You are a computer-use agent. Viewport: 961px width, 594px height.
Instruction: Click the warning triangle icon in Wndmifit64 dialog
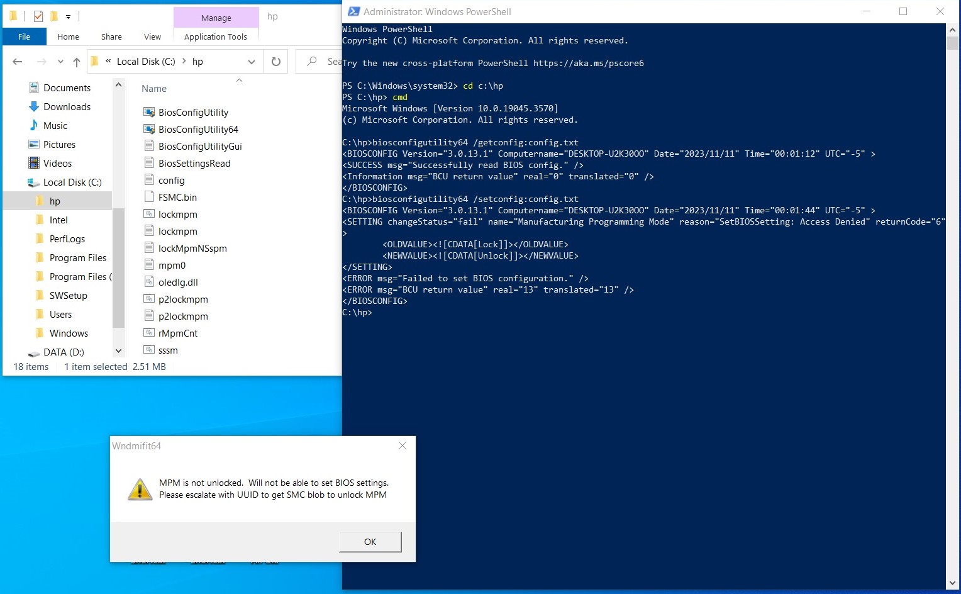(140, 489)
